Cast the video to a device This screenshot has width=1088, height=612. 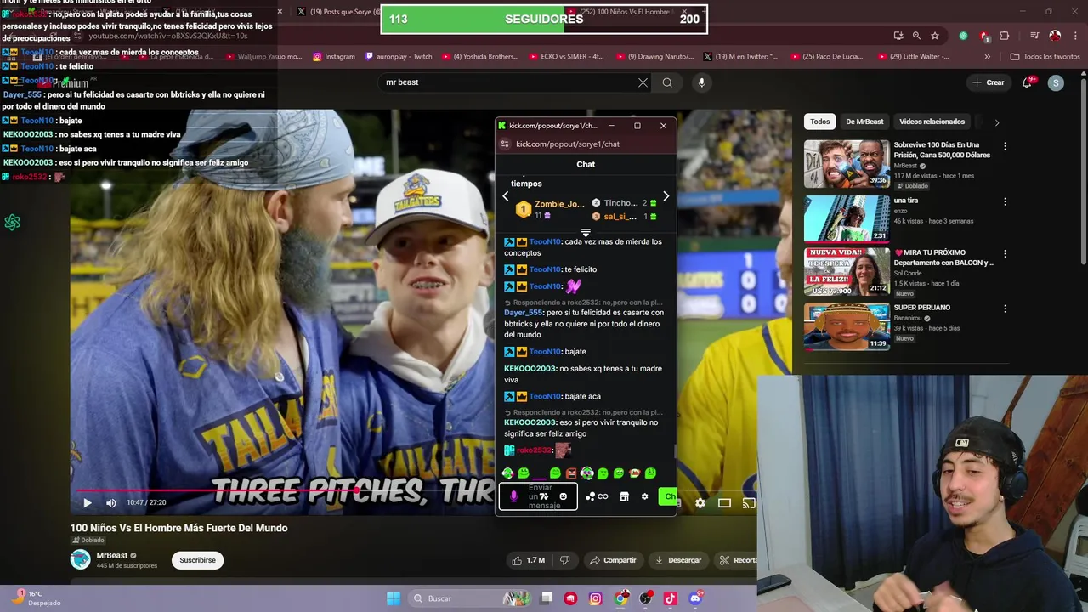[748, 503]
